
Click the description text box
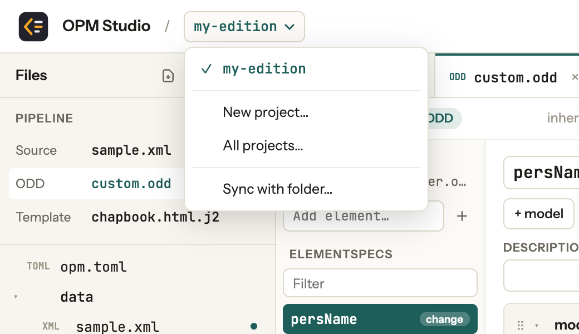[541, 276]
